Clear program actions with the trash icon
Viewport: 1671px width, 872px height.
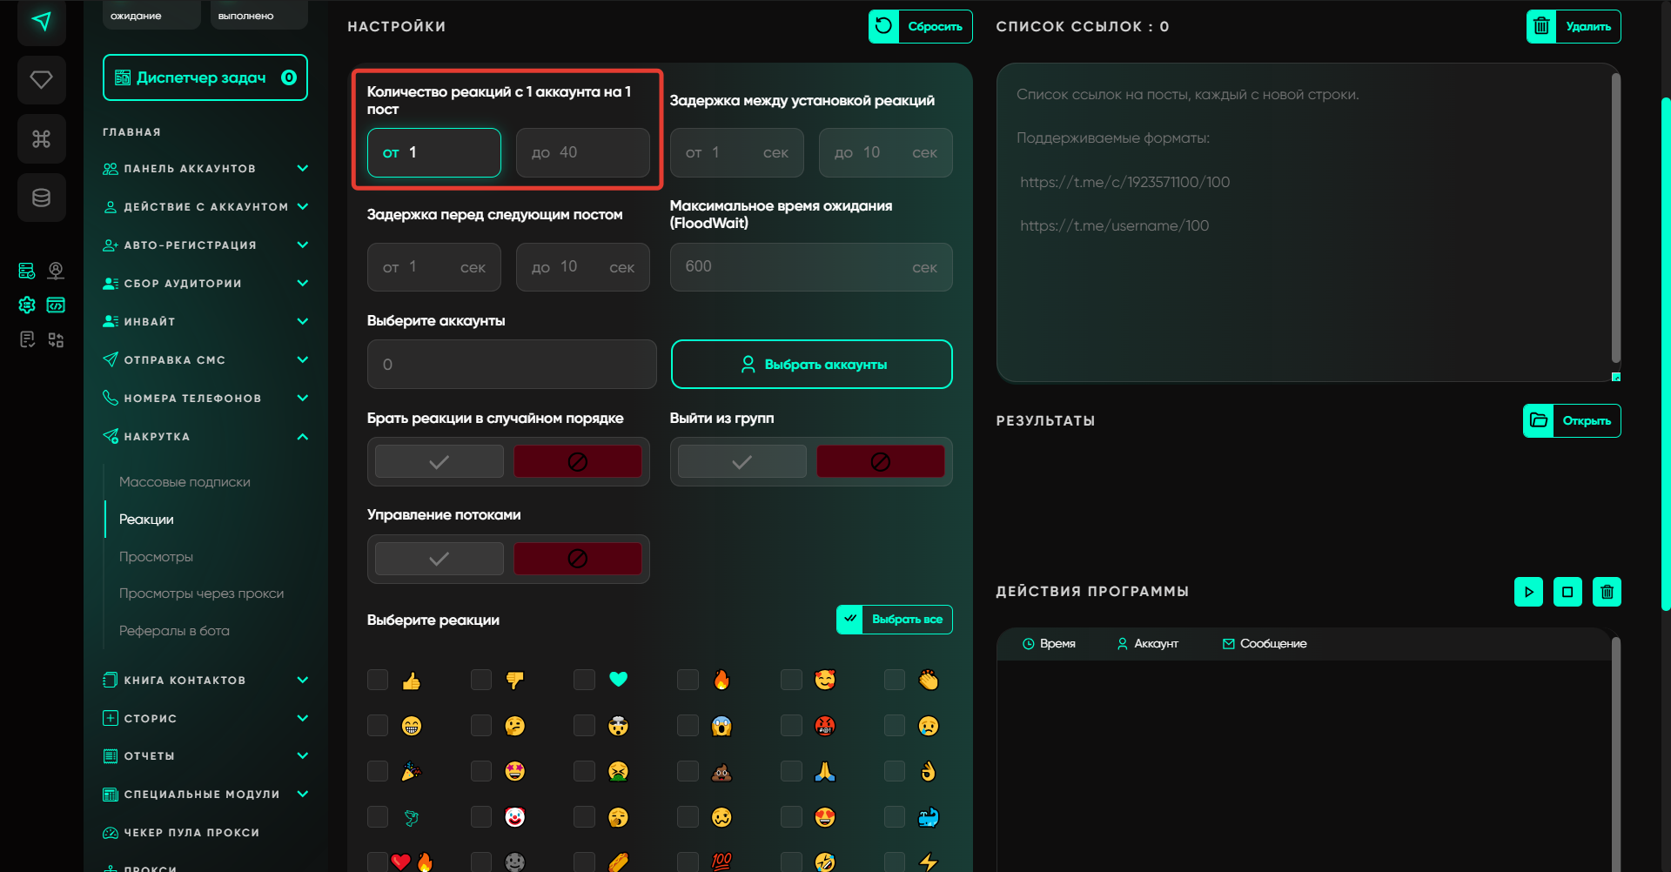click(1607, 592)
